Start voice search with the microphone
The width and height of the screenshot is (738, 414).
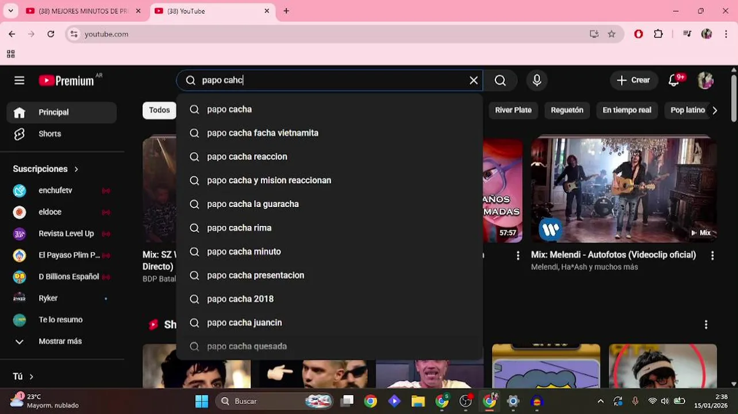tap(537, 80)
